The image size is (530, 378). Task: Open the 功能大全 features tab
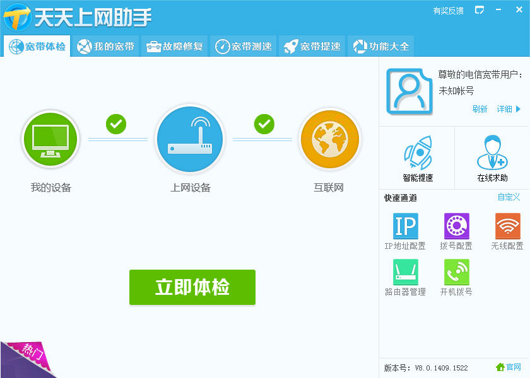(380, 45)
